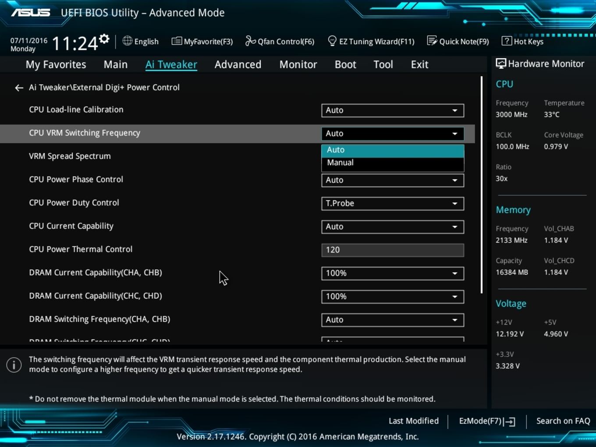Collapse CPU VRM Switching Frequency dropdown
Screen dimensions: 596x447
click(393, 134)
